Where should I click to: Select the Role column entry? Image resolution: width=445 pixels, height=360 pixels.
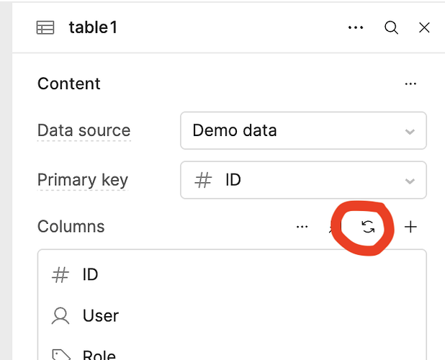tap(232, 354)
